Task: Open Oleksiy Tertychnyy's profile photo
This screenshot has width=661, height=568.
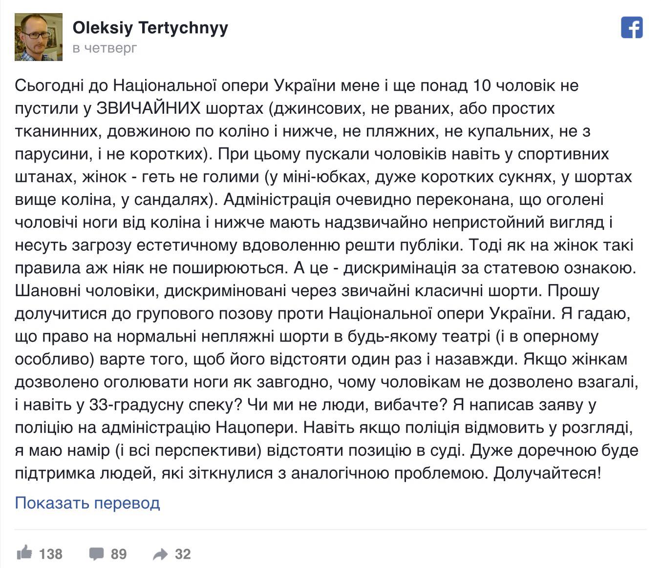Action: click(x=39, y=37)
